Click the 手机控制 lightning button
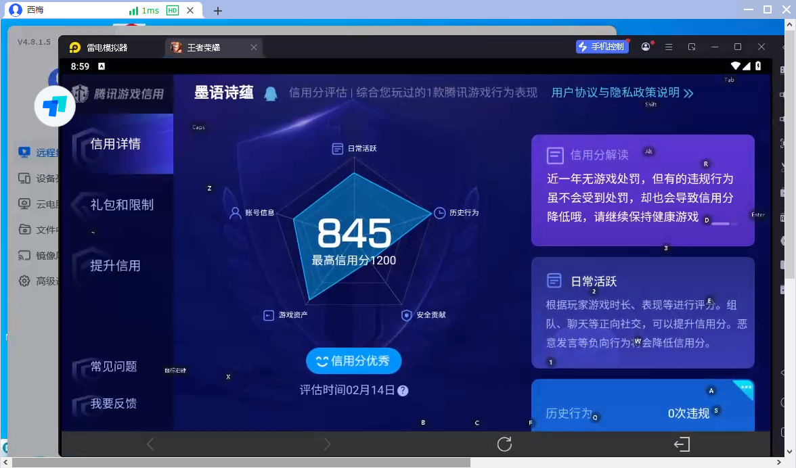Screen dimensions: 796x468 click(x=602, y=46)
